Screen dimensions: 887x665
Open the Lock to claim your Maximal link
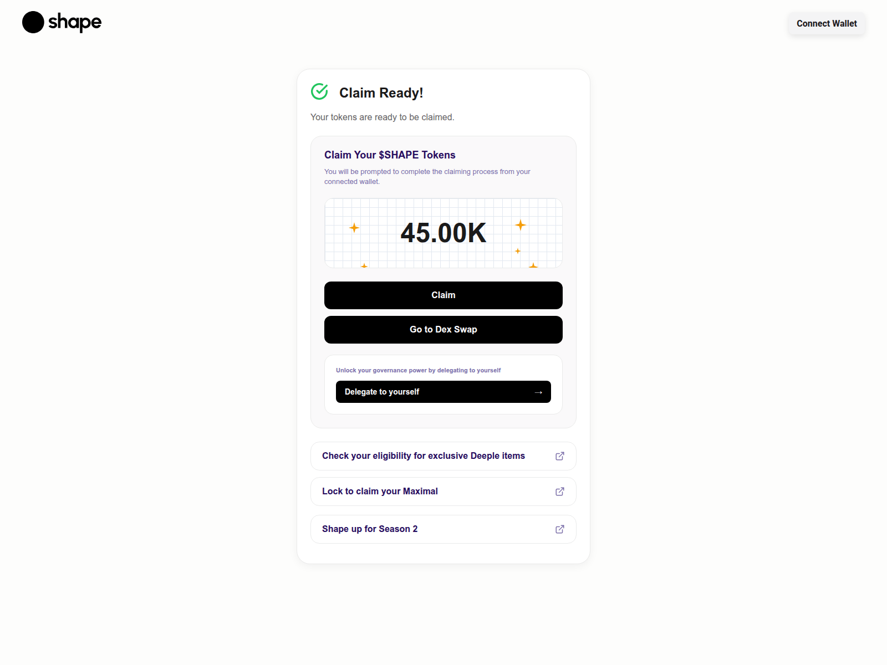[x=380, y=492]
